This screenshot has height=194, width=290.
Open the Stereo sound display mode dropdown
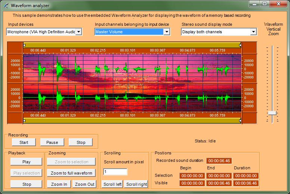click(253, 32)
